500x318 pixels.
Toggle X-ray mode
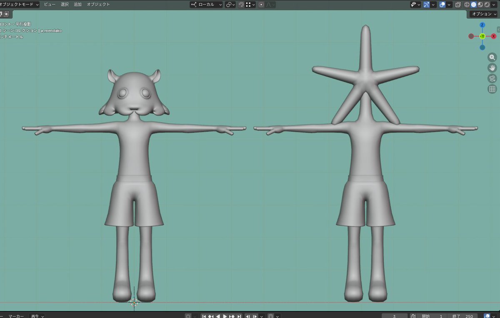458,5
